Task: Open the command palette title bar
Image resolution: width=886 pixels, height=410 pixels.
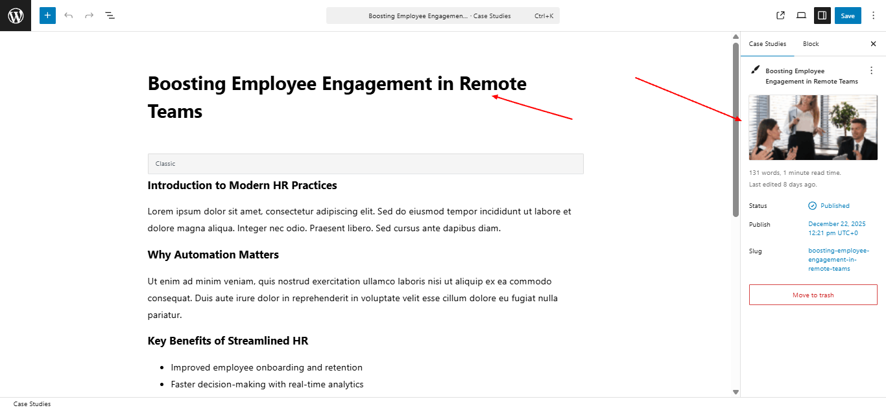Action: tap(442, 16)
